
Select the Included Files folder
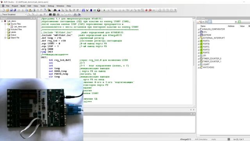pos(16,29)
